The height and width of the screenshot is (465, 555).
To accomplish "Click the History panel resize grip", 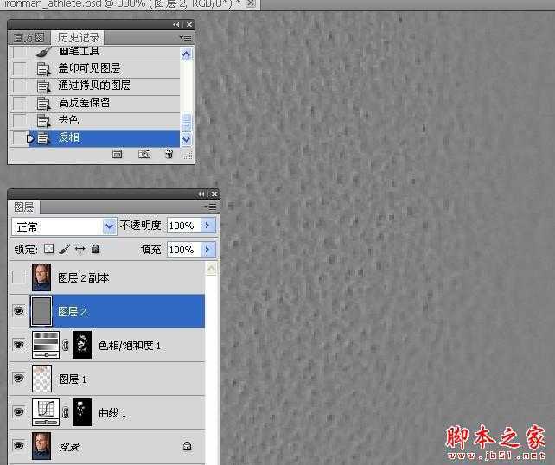I will coord(188,155).
